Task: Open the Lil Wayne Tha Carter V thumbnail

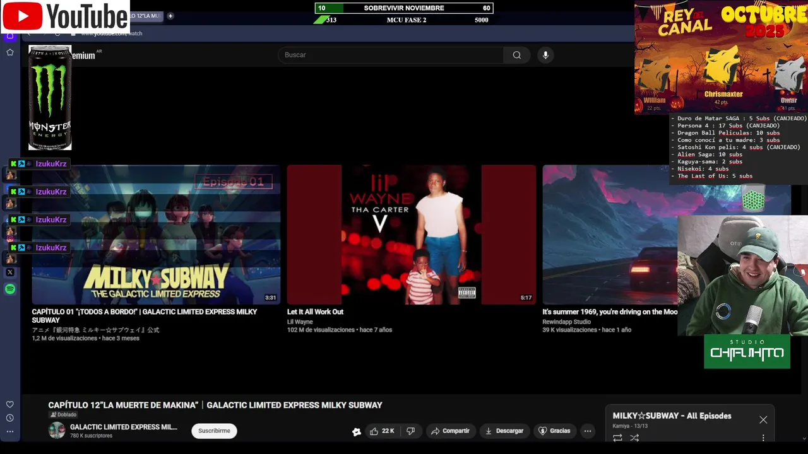Action: tap(412, 235)
